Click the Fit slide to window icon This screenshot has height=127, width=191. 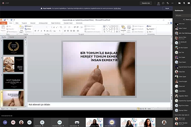(x=171, y=109)
